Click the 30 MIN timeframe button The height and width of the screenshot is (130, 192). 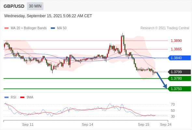pyautogui.click(x=35, y=6)
